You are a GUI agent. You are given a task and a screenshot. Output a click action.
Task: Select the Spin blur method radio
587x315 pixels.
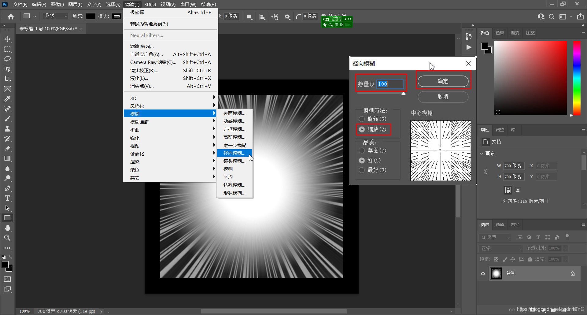coord(362,119)
